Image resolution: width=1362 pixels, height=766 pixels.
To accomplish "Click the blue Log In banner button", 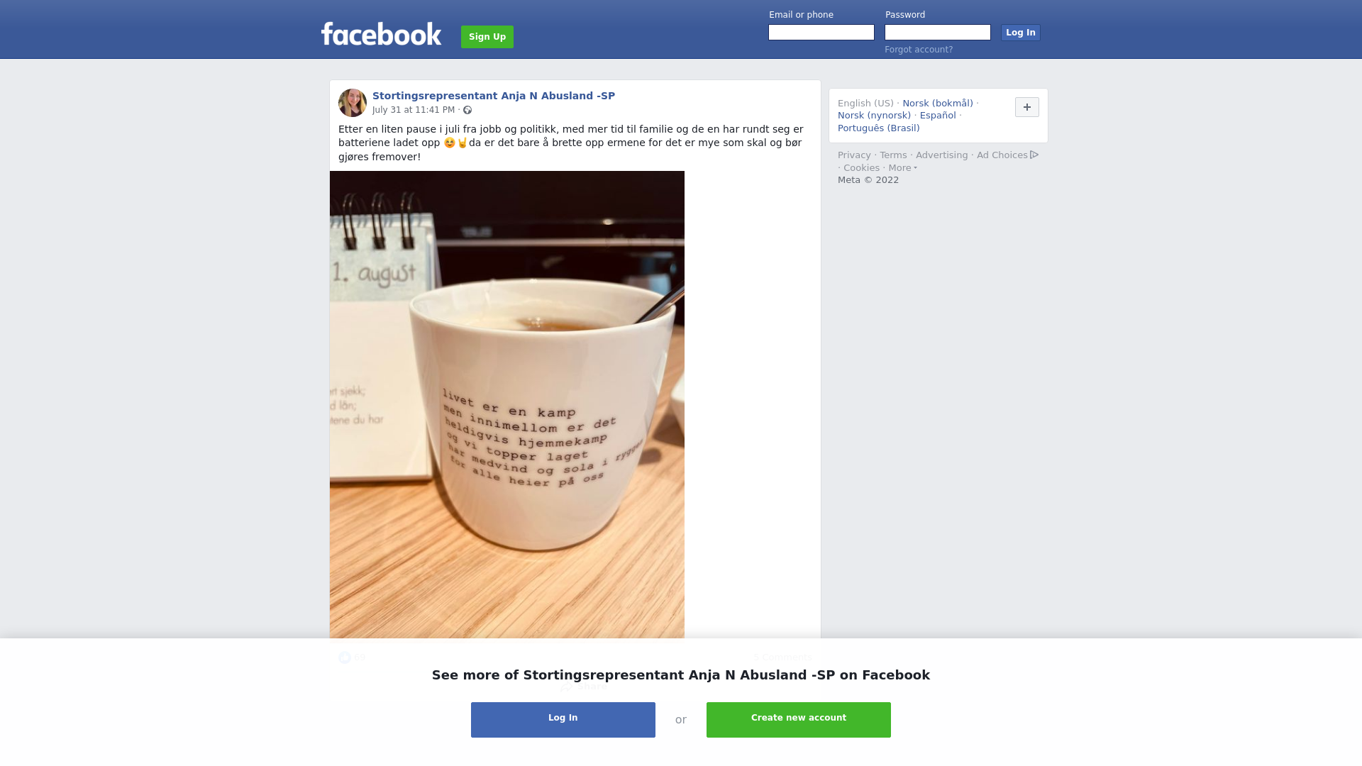I will click(563, 720).
